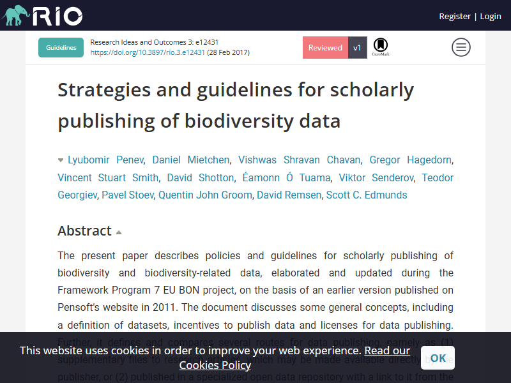The width and height of the screenshot is (511, 383).
Task: Open author Gregor Hagedorn's profile
Action: (x=411, y=160)
